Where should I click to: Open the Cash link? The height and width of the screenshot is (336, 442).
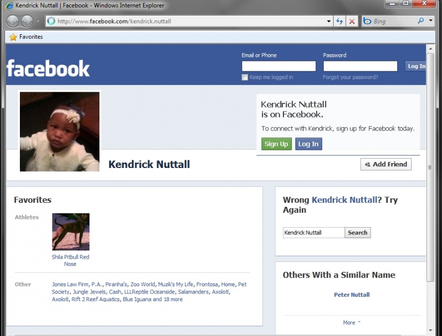point(115,292)
